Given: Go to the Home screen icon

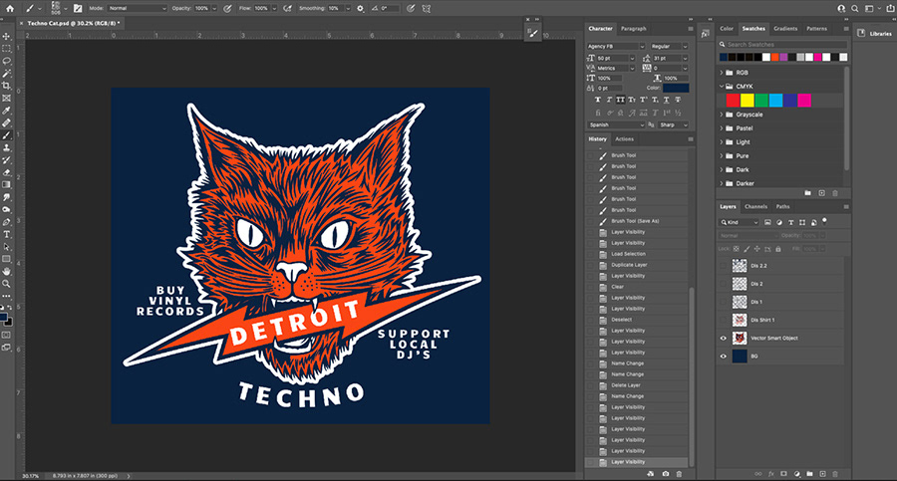Looking at the screenshot, I should (x=10, y=8).
